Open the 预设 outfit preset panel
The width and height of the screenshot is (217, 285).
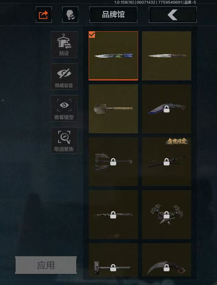[x=64, y=44]
